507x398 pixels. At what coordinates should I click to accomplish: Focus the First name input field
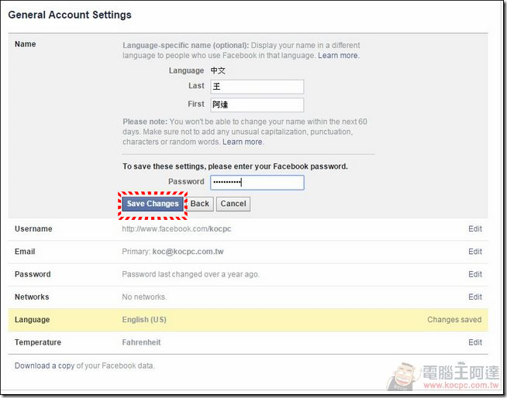[x=257, y=105]
